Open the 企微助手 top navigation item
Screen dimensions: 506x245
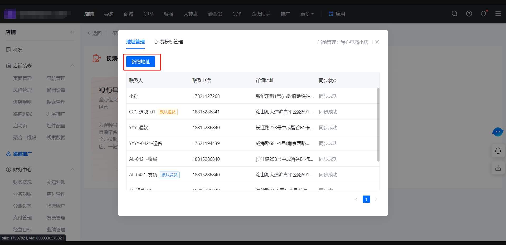(261, 14)
